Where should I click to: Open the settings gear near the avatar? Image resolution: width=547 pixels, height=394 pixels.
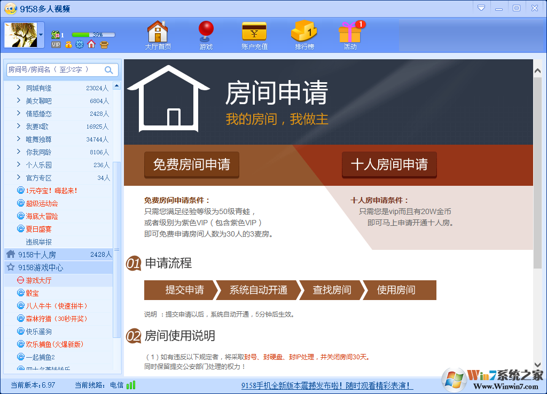pos(79,45)
